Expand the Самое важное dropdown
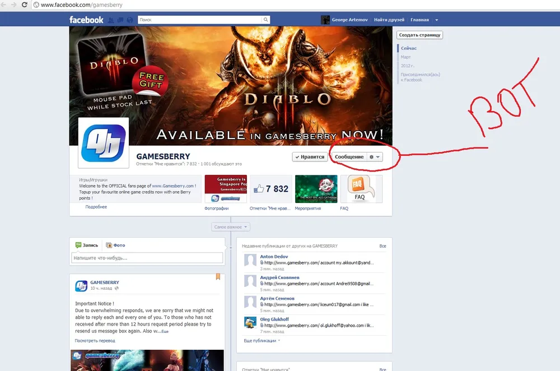Screen dimensions: 560x371 click(x=231, y=227)
